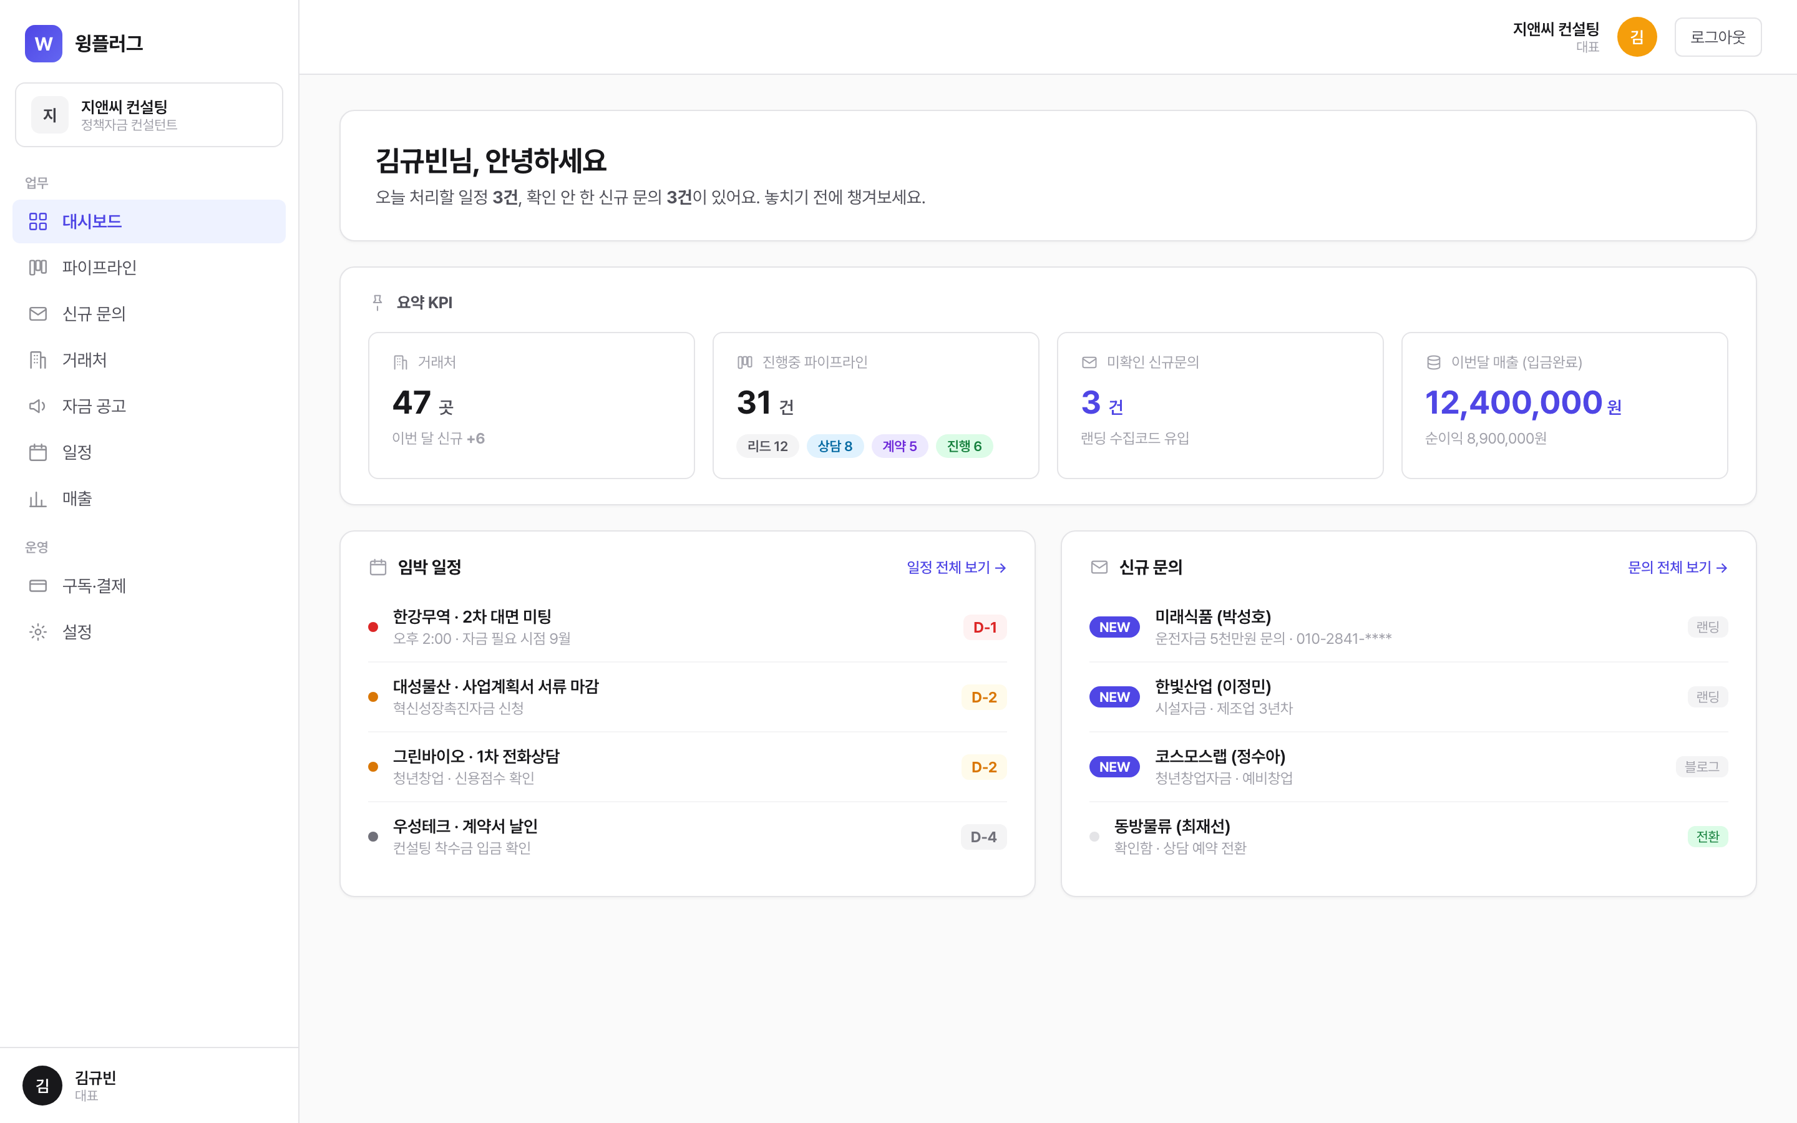Click the calendar icon beside 임박 일정
Viewport: 1797px width, 1123px height.
(x=378, y=568)
